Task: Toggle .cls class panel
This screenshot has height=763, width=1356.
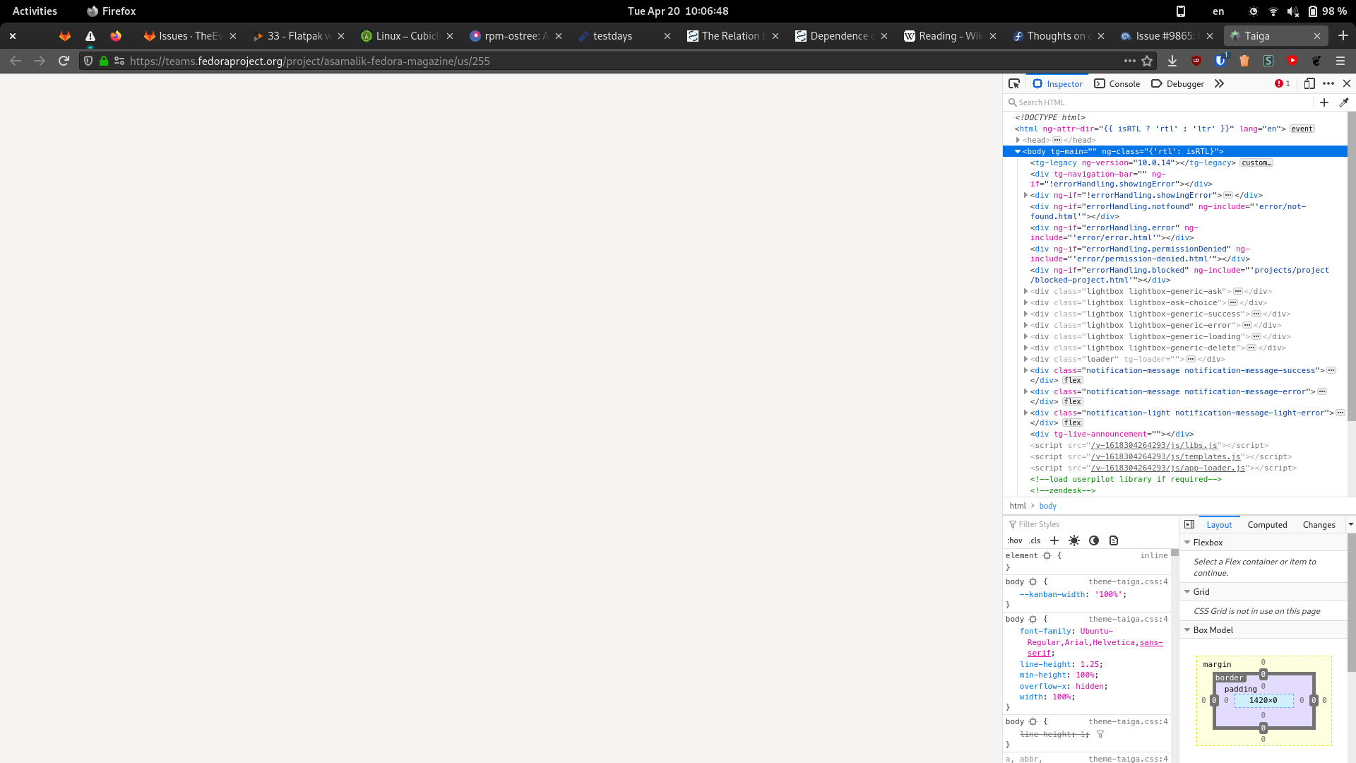Action: coord(1035,540)
